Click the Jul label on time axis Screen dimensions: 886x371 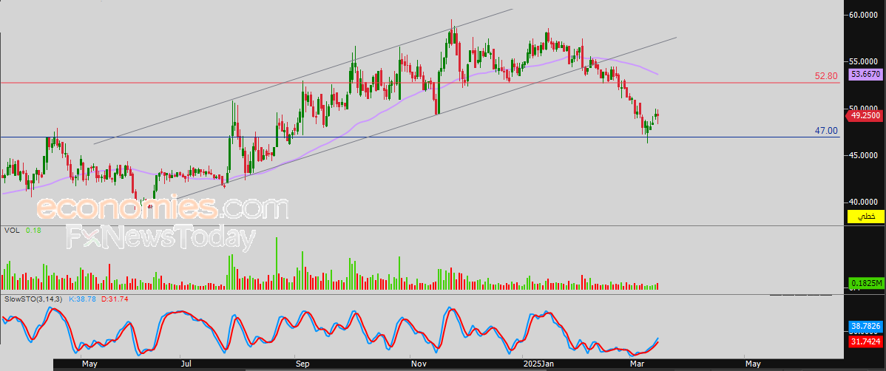click(186, 364)
